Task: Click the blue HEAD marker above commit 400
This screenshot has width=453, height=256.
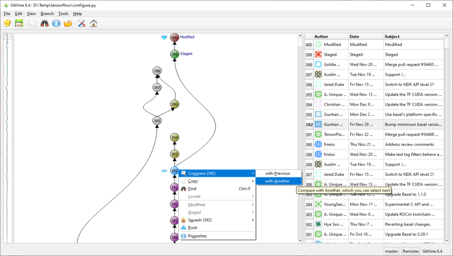Action: (164, 37)
